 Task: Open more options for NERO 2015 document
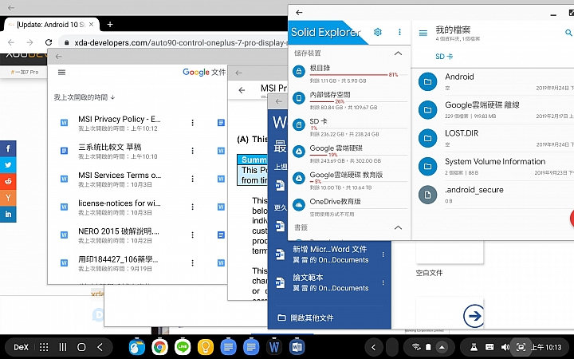pyautogui.click(x=193, y=235)
